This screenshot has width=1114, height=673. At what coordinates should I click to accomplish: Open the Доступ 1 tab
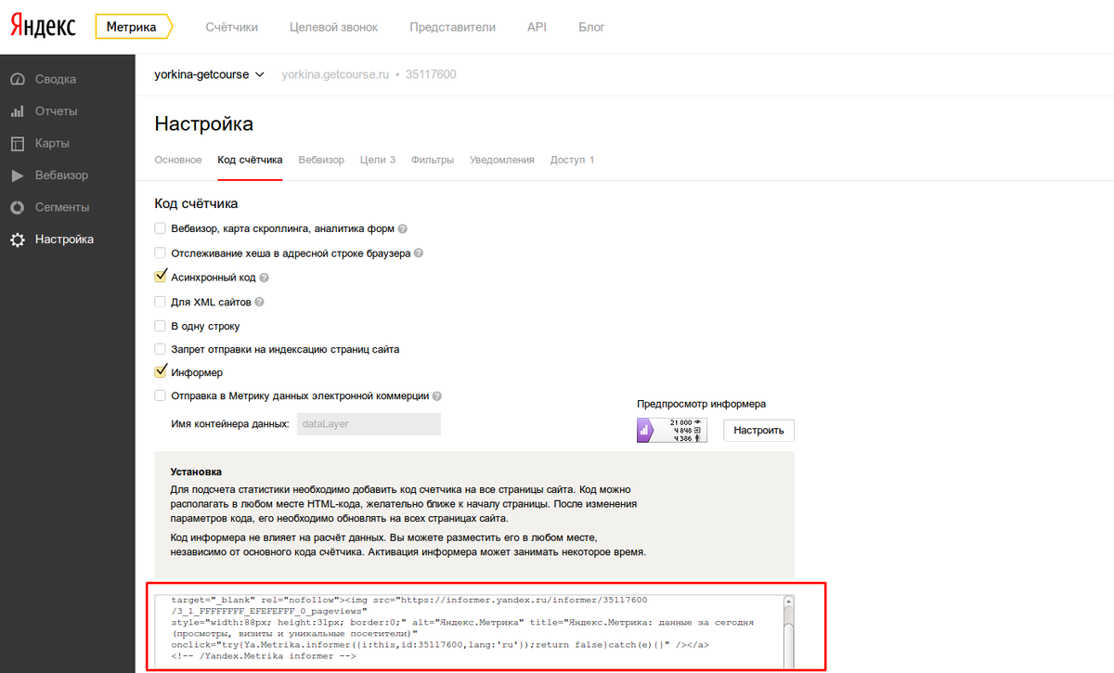click(x=573, y=160)
